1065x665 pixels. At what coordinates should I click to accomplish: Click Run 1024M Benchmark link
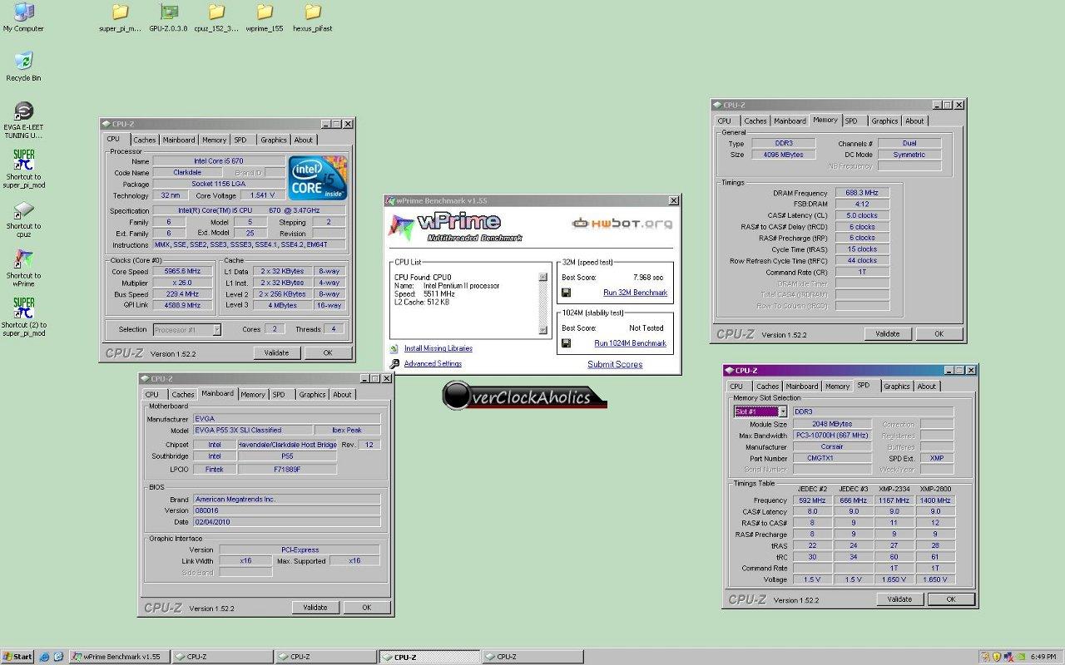coord(630,343)
